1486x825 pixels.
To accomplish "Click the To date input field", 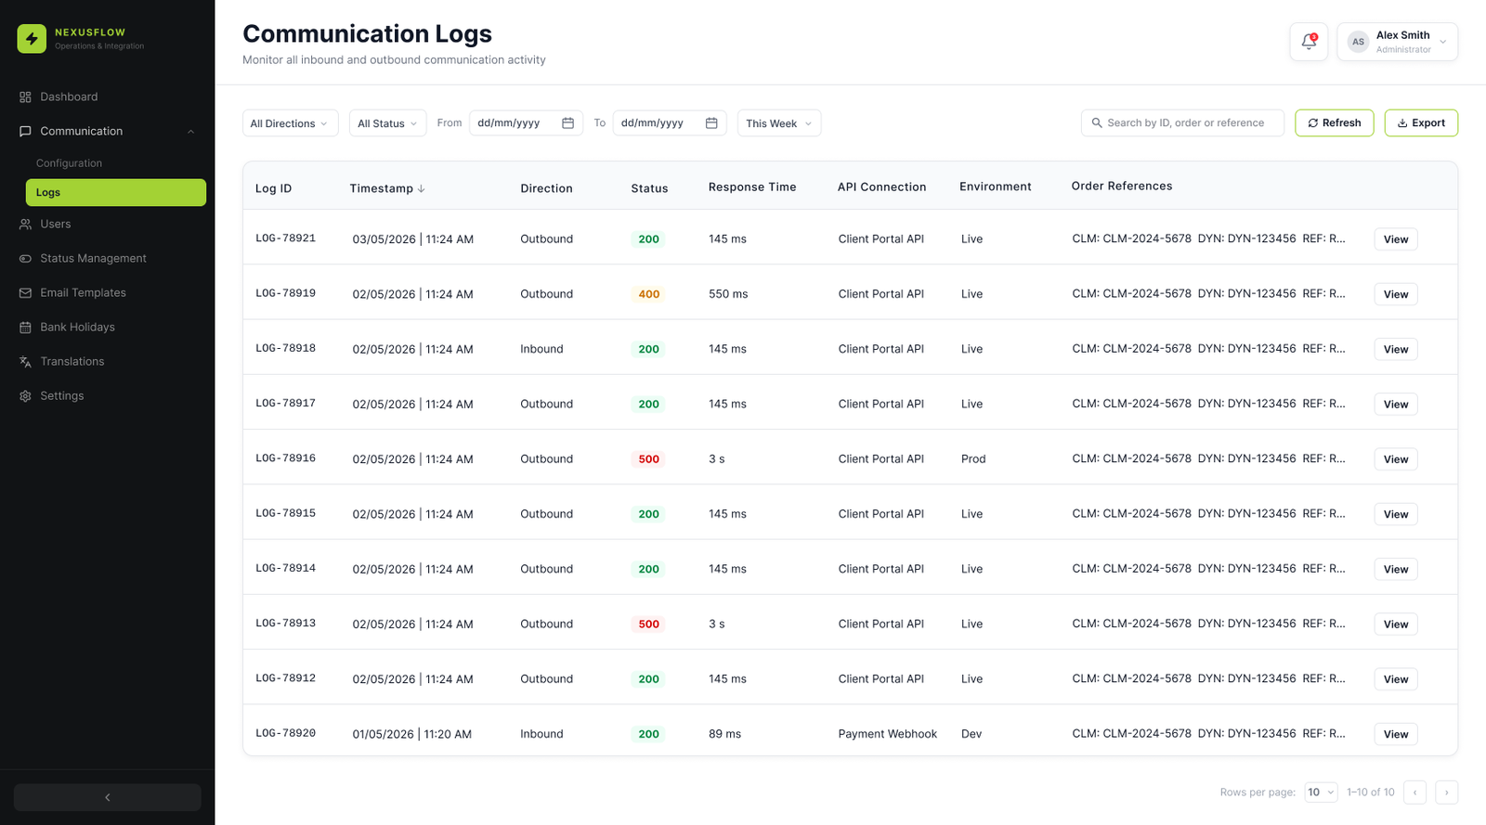I will tap(670, 123).
